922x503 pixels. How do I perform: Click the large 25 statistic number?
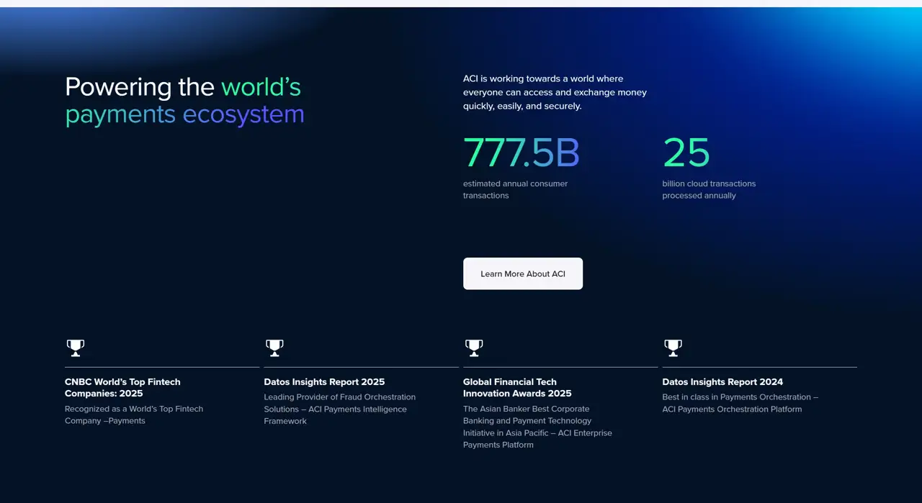pos(686,153)
